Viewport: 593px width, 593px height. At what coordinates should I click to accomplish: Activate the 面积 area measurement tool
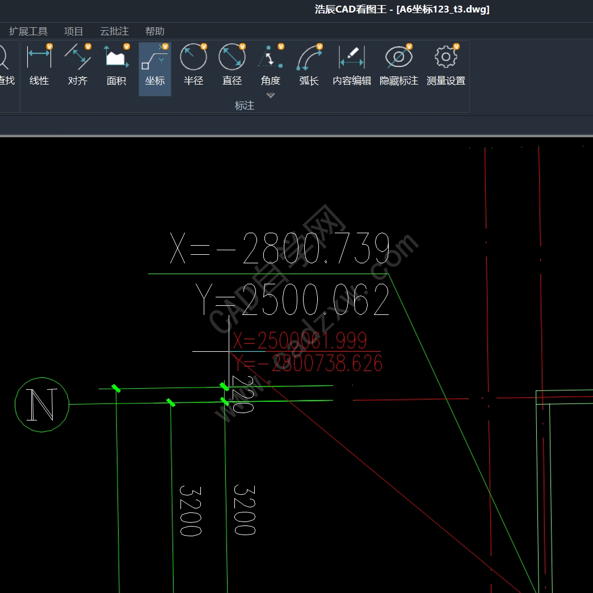(x=116, y=65)
